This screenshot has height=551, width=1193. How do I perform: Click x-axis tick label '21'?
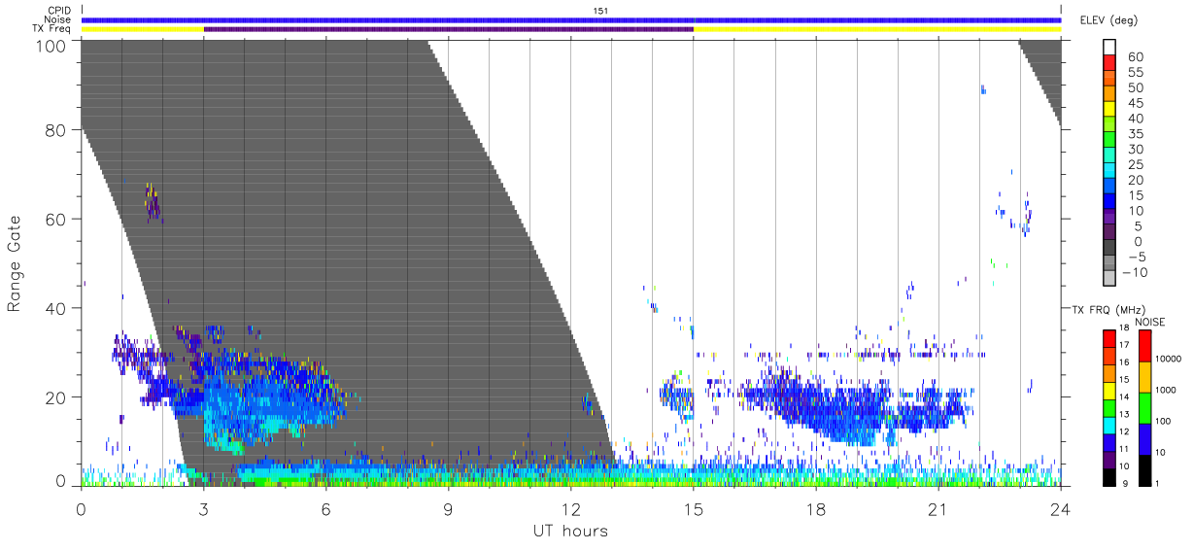(938, 508)
